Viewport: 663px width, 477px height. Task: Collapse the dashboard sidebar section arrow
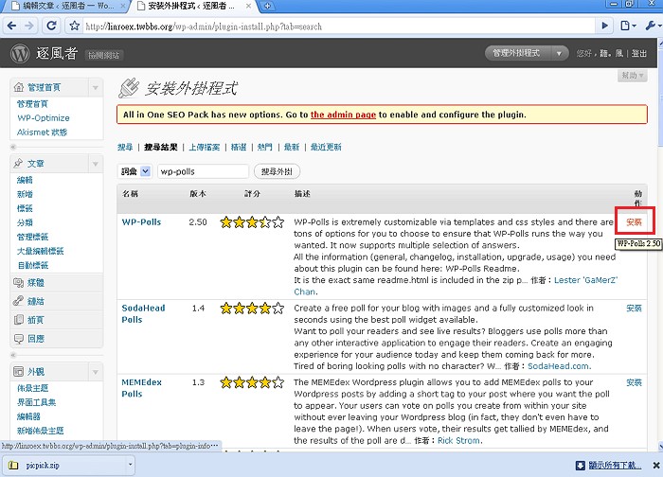95,87
